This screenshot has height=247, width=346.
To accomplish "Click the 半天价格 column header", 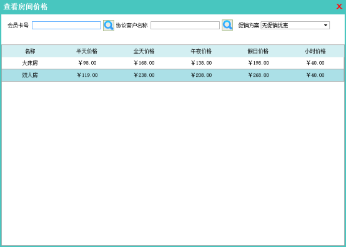I will pyautogui.click(x=87, y=51).
